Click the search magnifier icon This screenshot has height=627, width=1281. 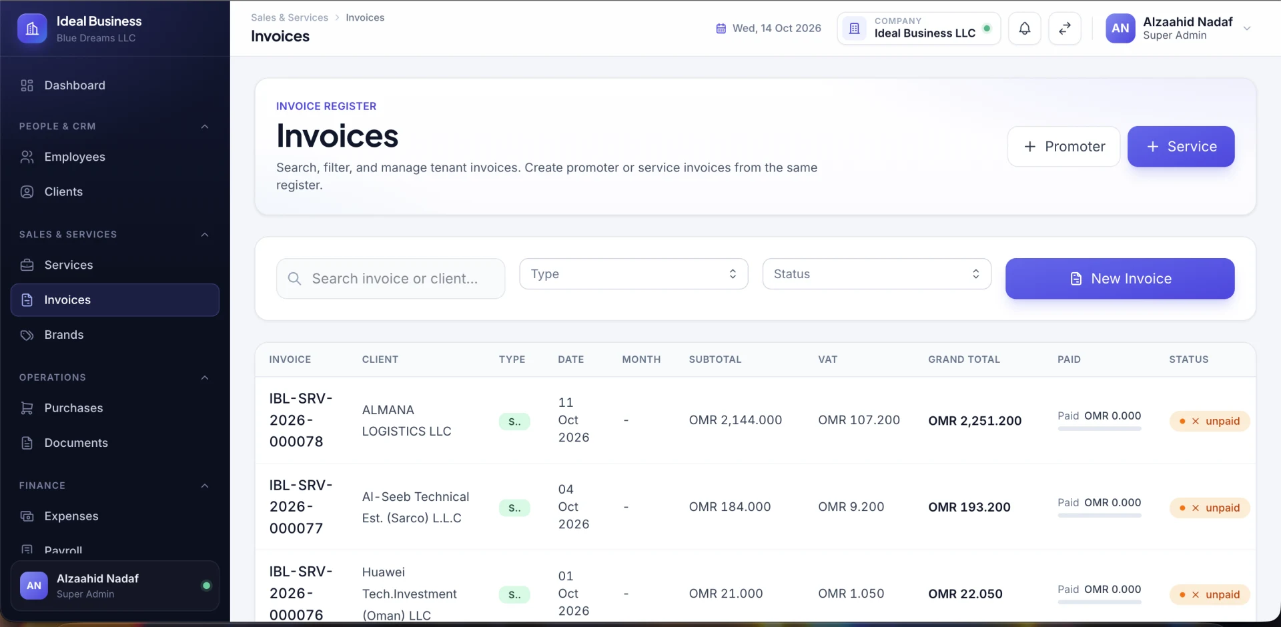pos(294,279)
